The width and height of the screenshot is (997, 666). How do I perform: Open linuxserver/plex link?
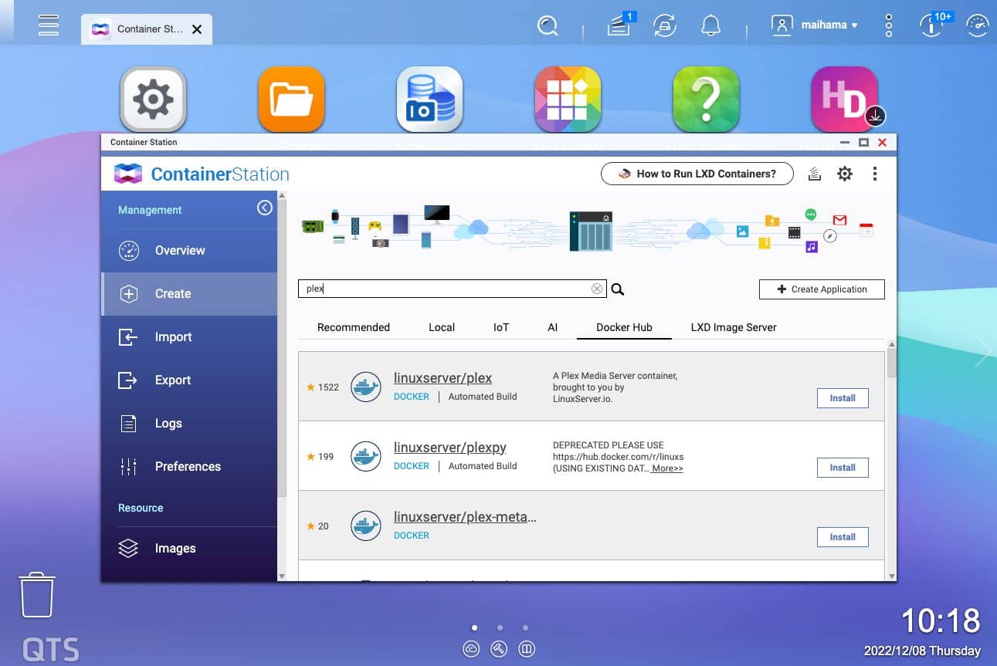pos(443,378)
